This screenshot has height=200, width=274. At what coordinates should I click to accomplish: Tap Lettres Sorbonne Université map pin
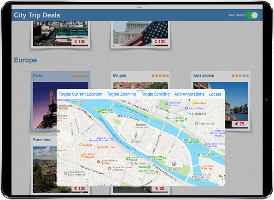(x=110, y=169)
